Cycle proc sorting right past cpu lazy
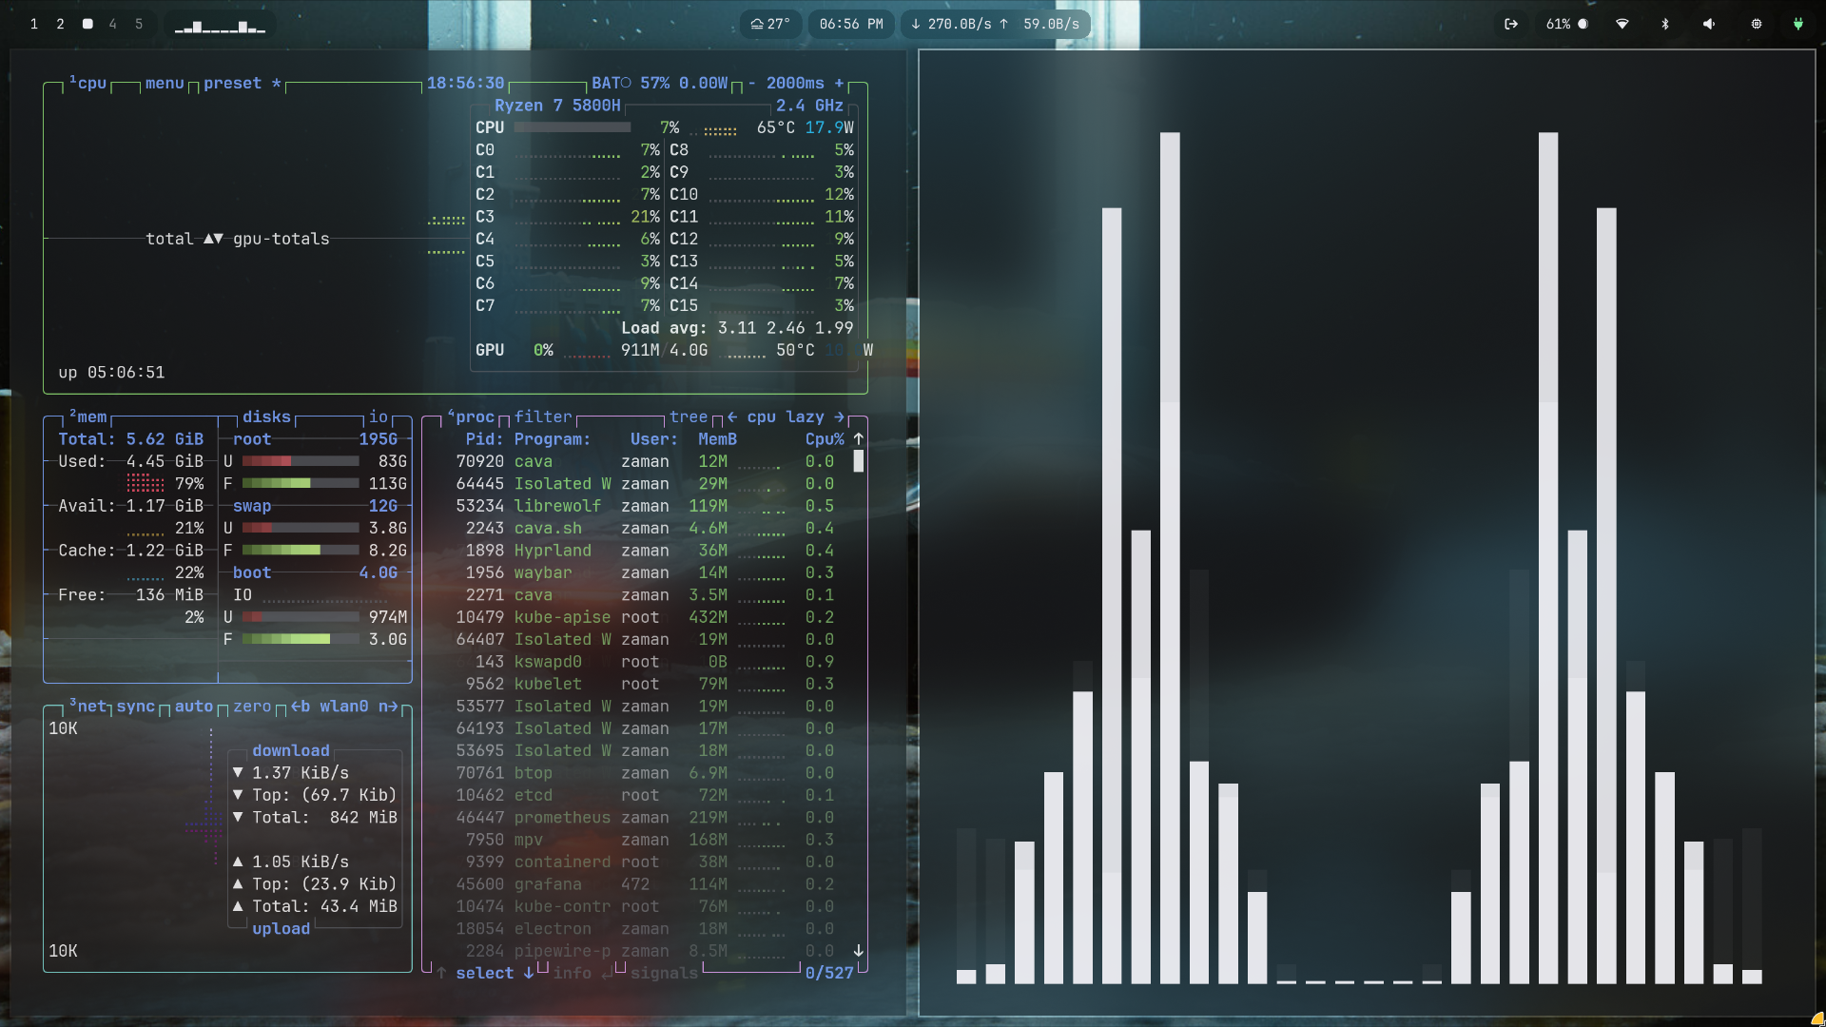 [x=839, y=417]
